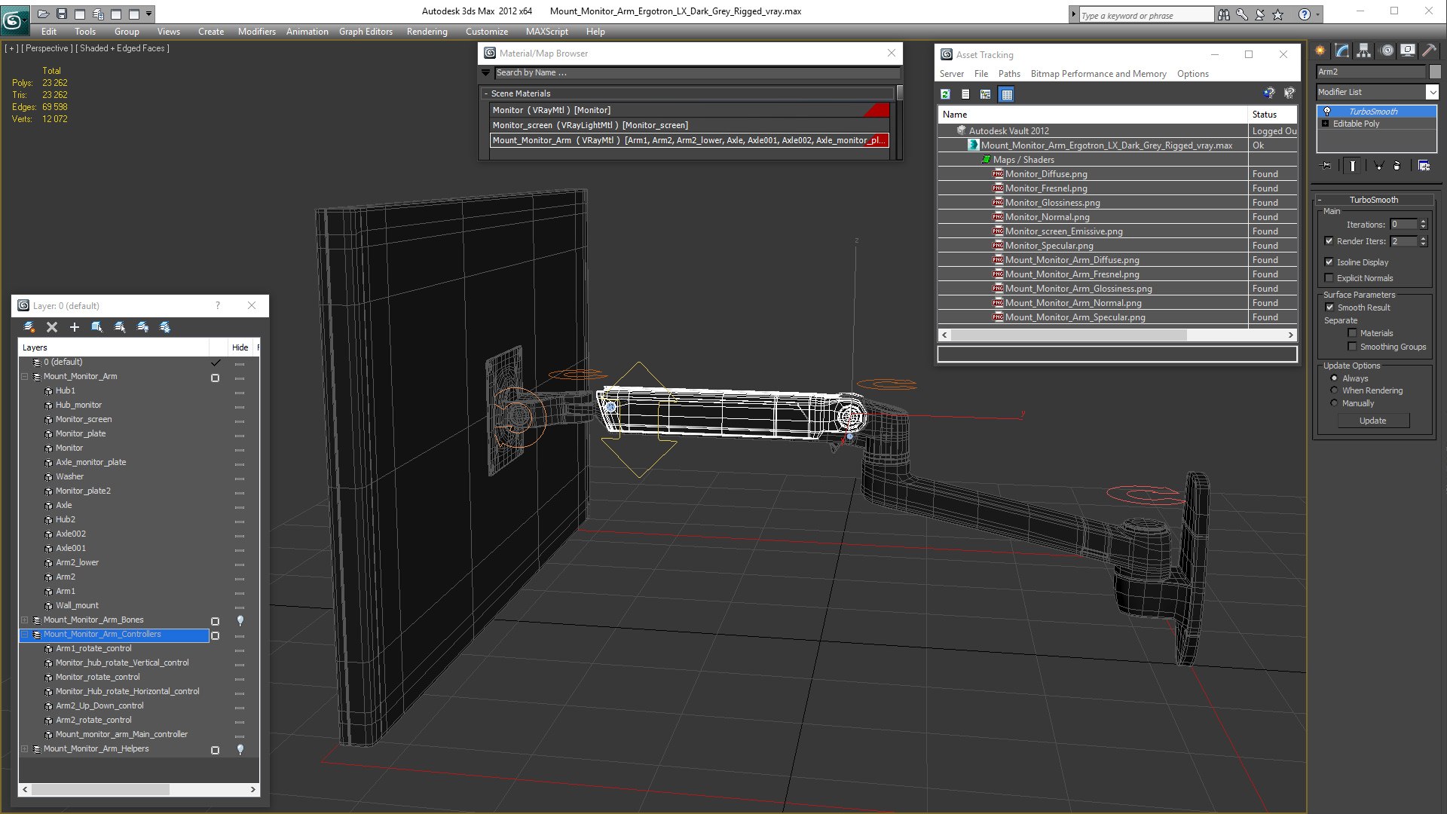Highlight selected objects' layers icon
This screenshot has height=814, width=1447.
(120, 327)
